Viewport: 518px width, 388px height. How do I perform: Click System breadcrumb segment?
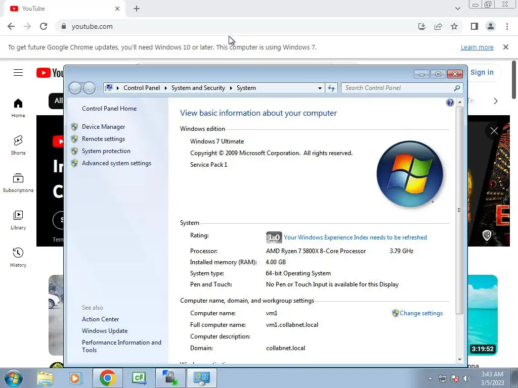(246, 88)
